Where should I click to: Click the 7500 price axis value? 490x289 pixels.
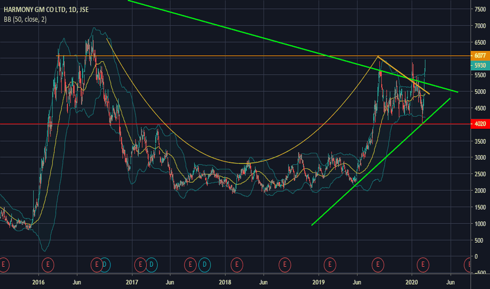pos(480,9)
